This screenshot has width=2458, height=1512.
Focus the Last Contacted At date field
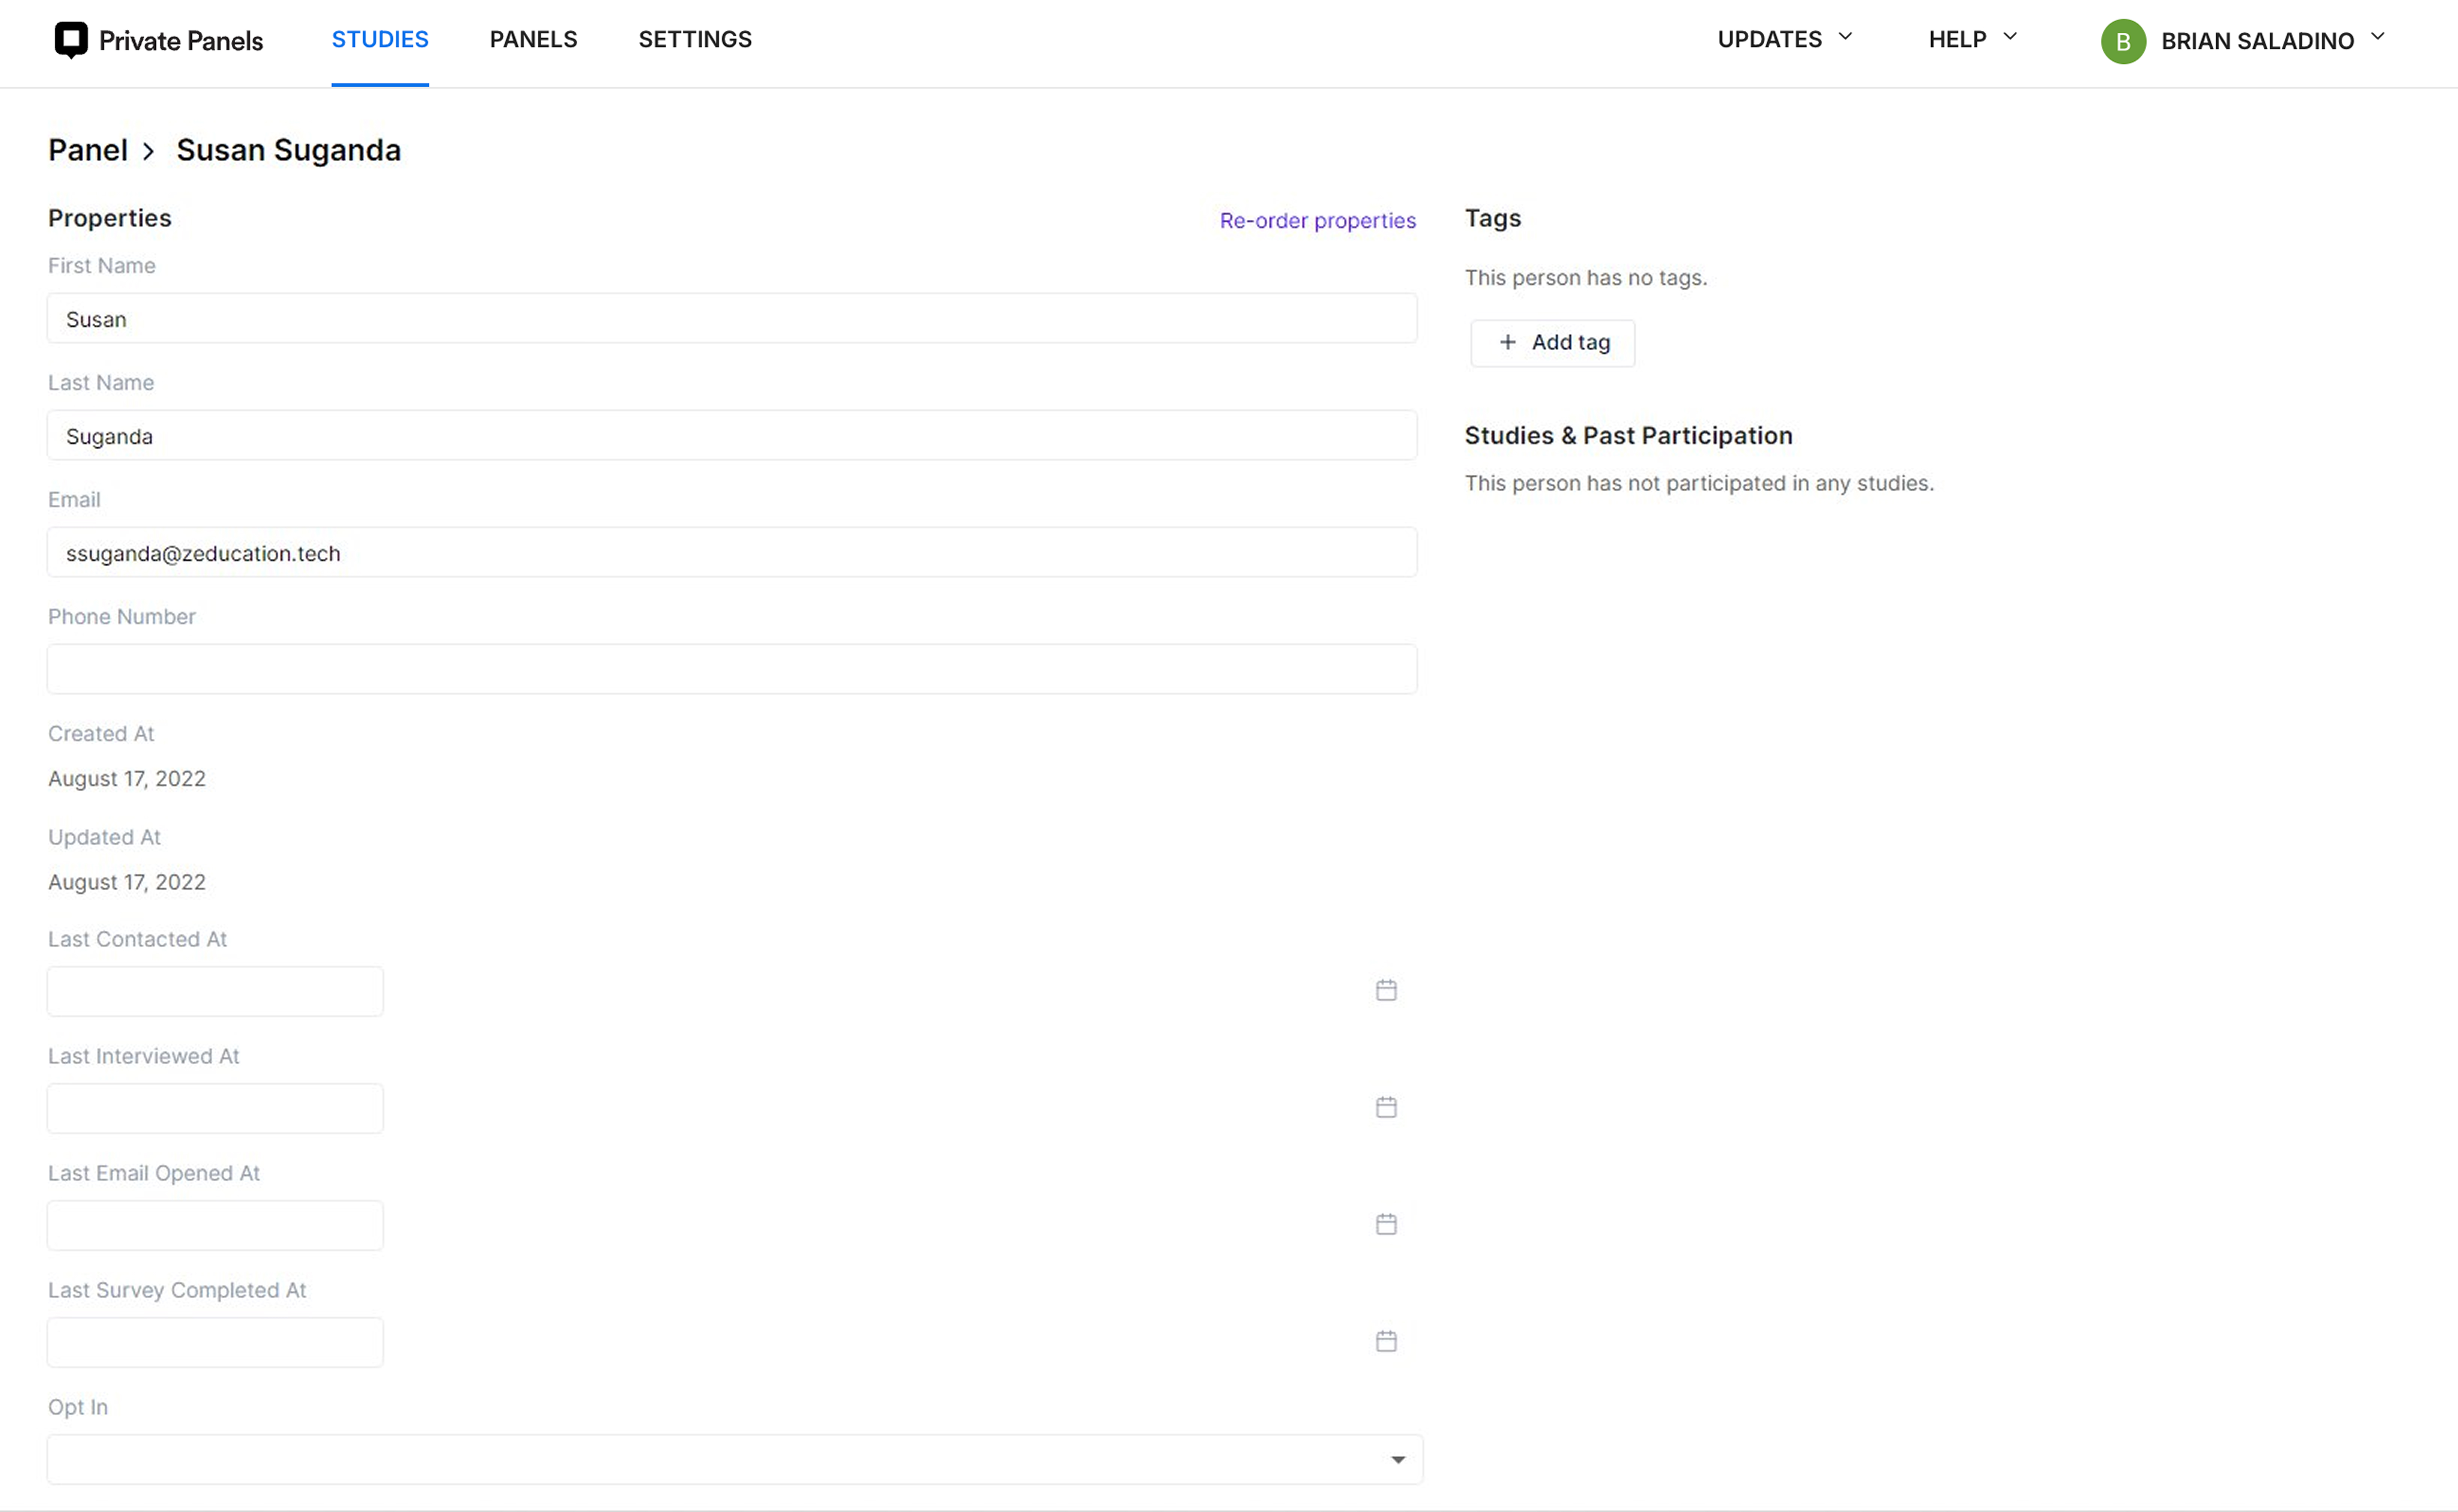215,991
